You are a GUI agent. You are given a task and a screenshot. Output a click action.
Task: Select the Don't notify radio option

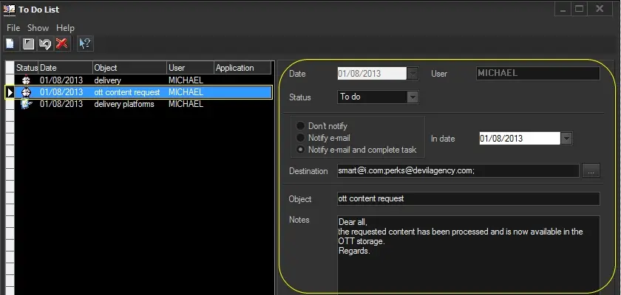301,126
